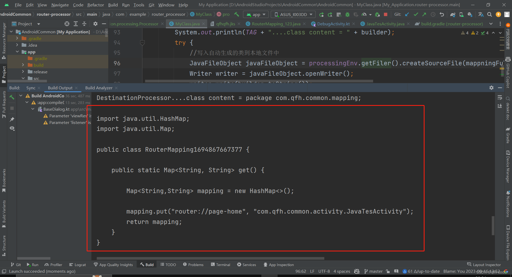The image size is (512, 277).
Task: Open the File menu
Action: click(x=18, y=5)
